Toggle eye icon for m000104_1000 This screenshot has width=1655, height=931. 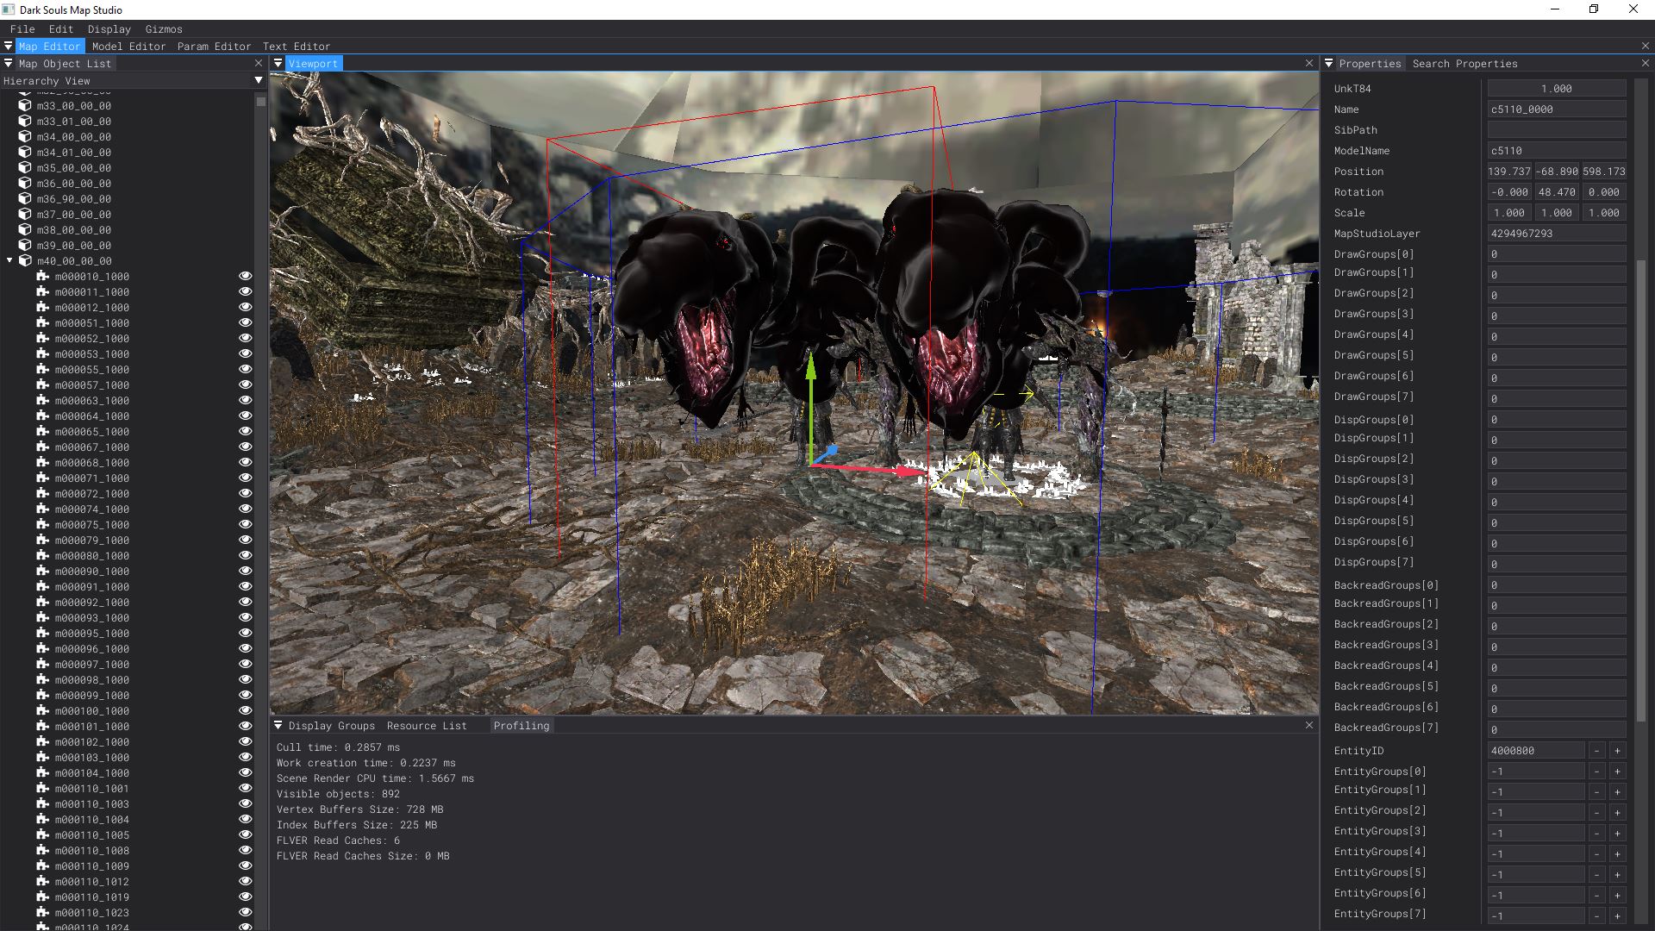coord(245,773)
